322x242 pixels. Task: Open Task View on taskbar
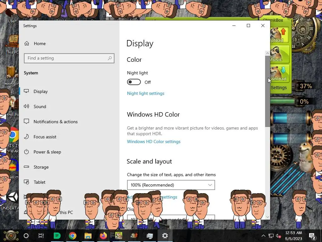pyautogui.click(x=41, y=236)
